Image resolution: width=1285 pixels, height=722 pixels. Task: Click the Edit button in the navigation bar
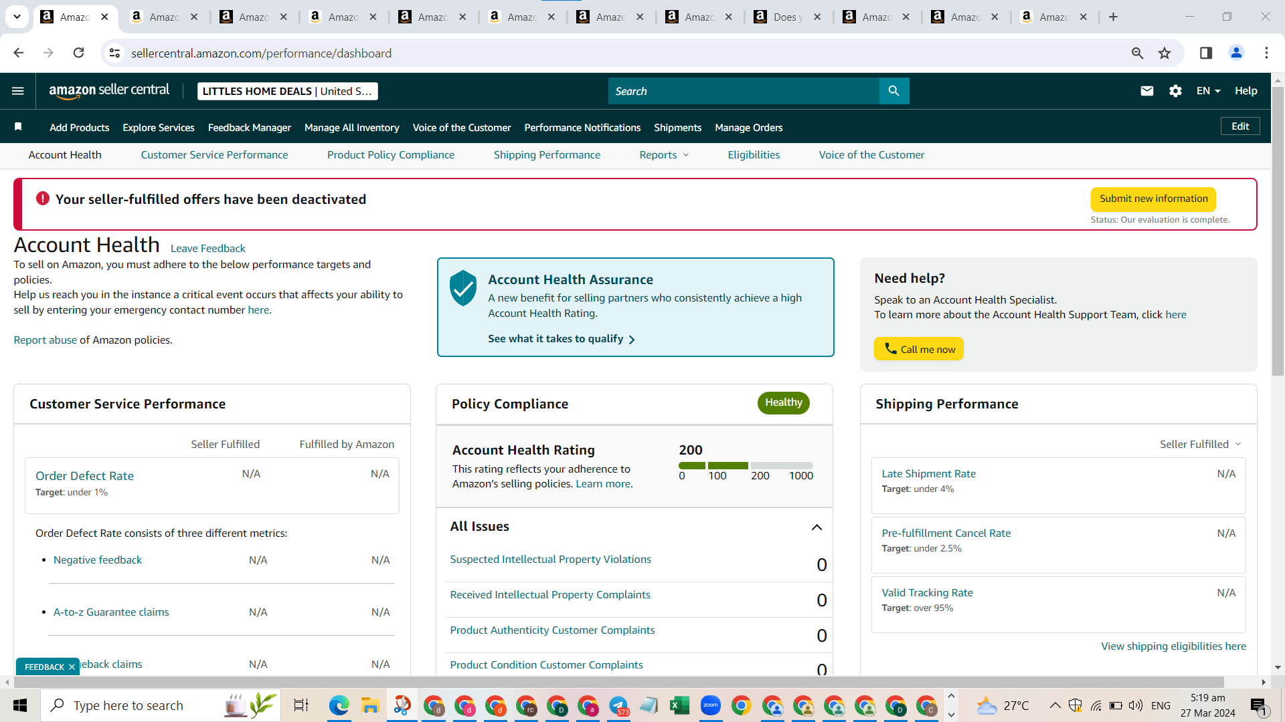tap(1240, 126)
